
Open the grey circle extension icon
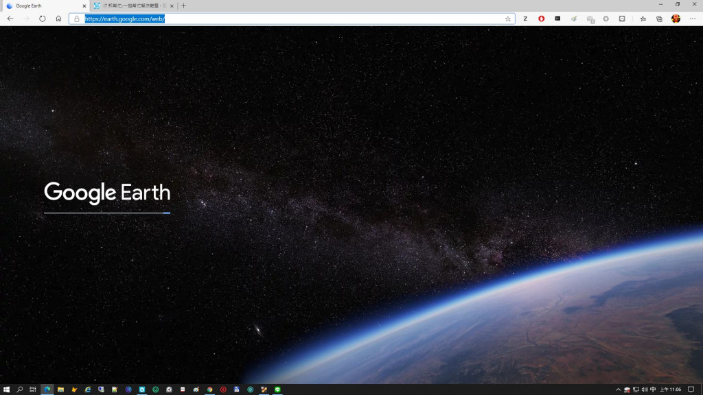pos(606,19)
